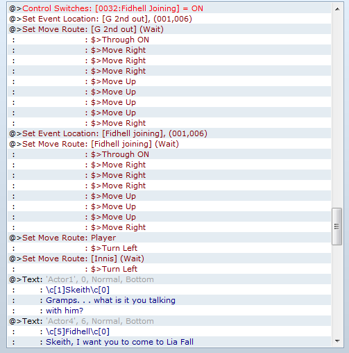
Task: Select Set Move Route [Innis] line
Action: click(169, 258)
